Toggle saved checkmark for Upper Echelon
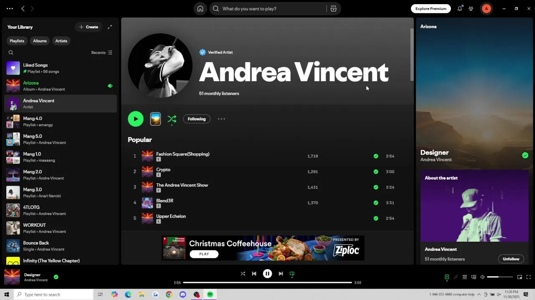The width and height of the screenshot is (535, 300). coord(376,218)
